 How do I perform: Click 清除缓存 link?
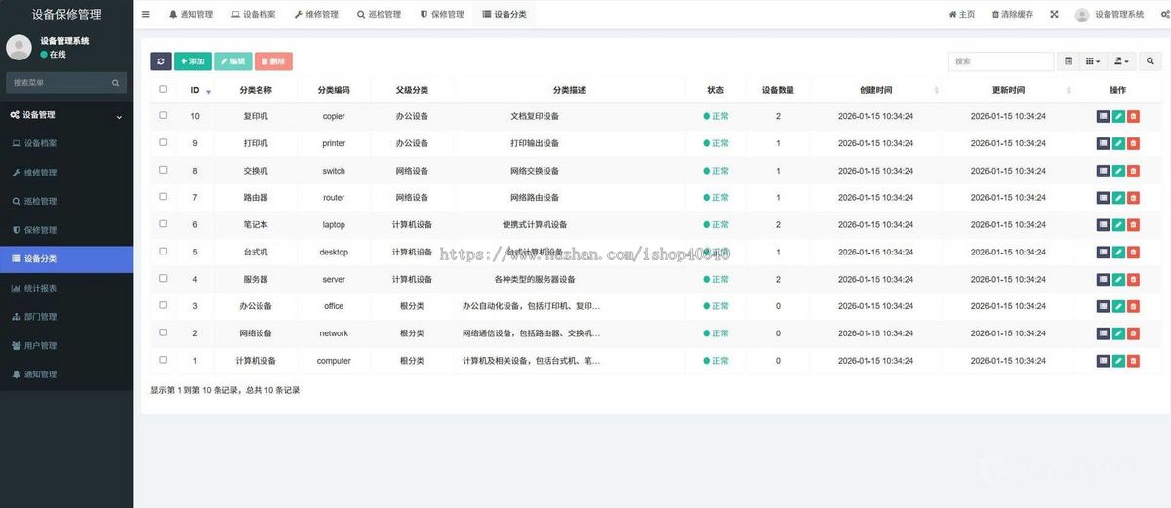point(1013,15)
